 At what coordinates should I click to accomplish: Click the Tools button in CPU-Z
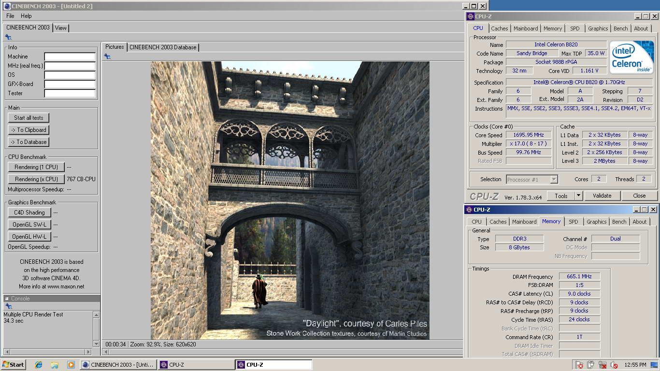point(561,196)
